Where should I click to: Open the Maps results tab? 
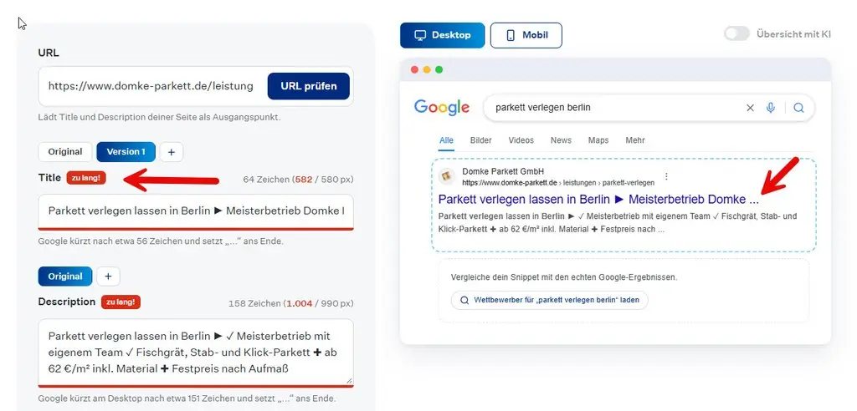(598, 140)
